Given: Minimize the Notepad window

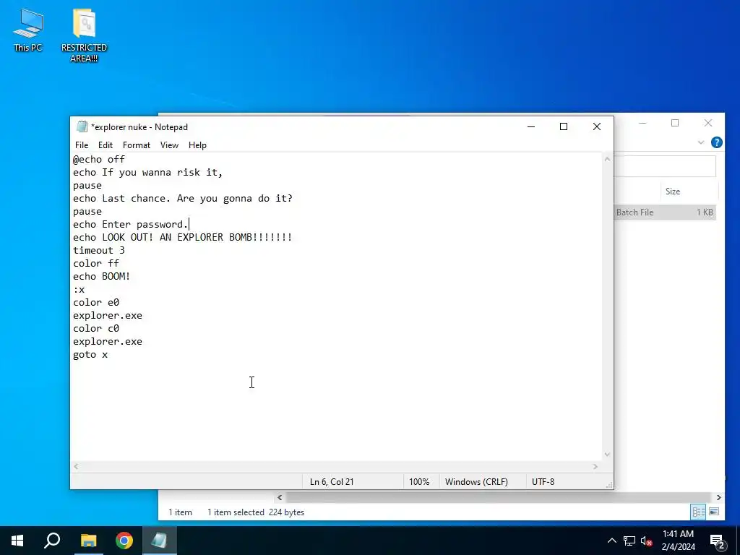Looking at the screenshot, I should point(531,126).
